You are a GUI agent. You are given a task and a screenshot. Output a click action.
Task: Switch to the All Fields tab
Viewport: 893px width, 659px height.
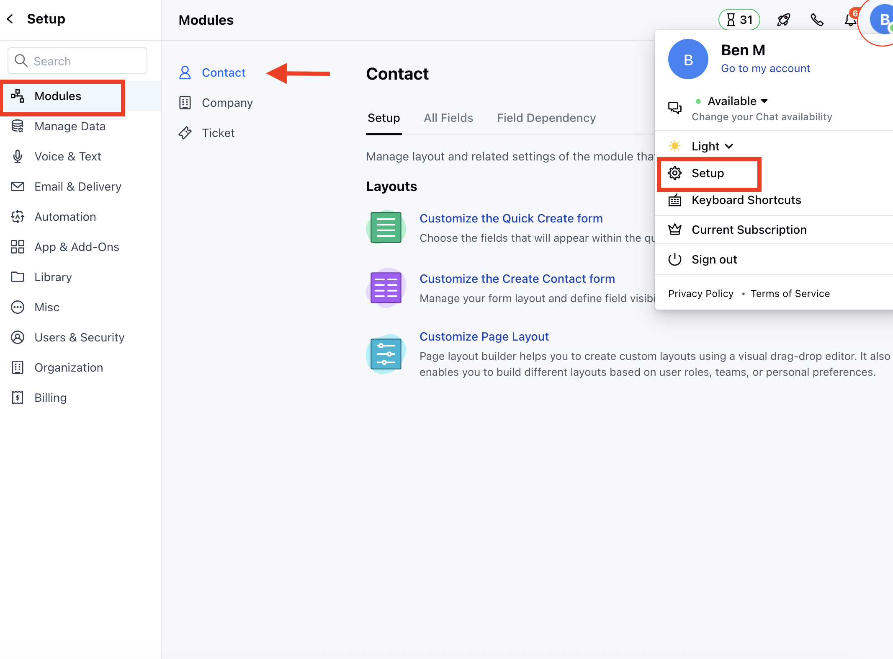(448, 118)
